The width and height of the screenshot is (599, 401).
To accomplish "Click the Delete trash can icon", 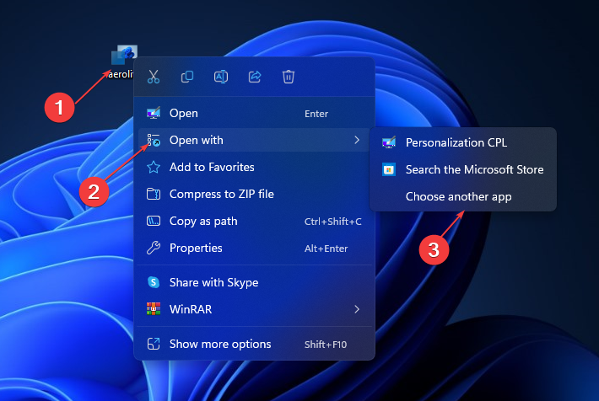I will pyautogui.click(x=289, y=77).
